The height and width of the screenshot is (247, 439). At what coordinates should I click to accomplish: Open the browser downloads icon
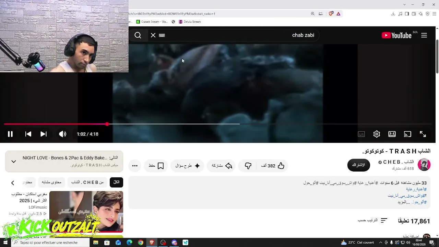click(393, 14)
